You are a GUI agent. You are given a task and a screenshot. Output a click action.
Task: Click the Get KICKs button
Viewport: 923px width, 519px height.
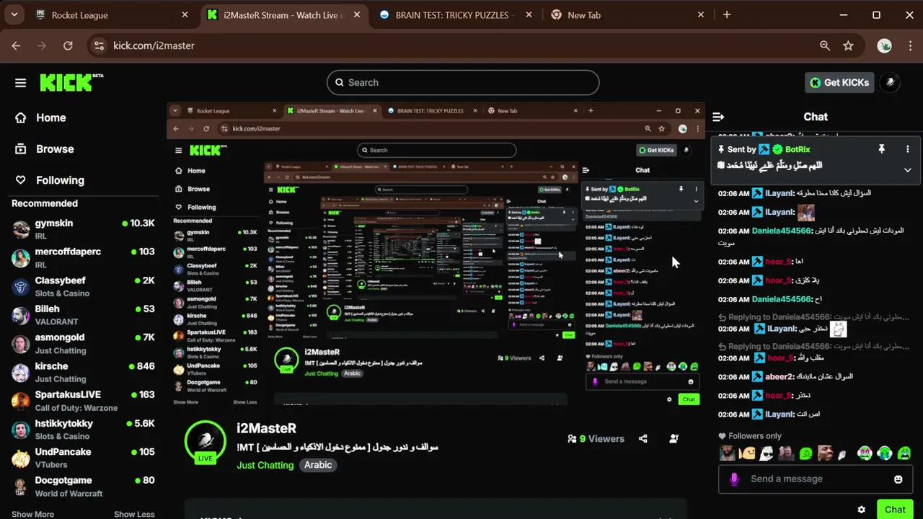[839, 82]
